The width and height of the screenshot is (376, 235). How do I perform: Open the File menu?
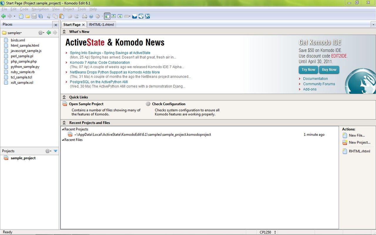tap(4, 9)
